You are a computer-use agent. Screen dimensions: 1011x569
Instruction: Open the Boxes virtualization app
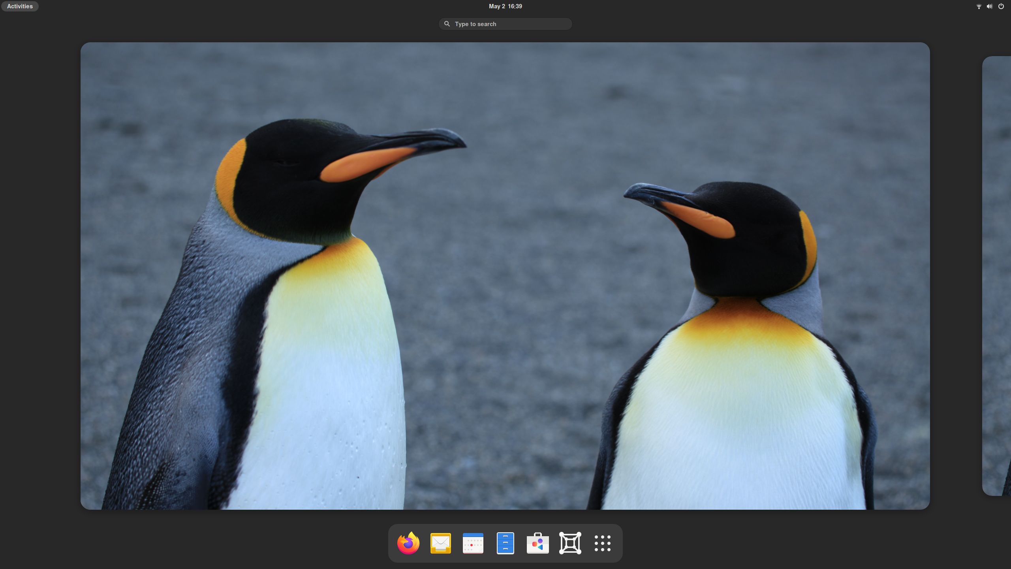570,543
